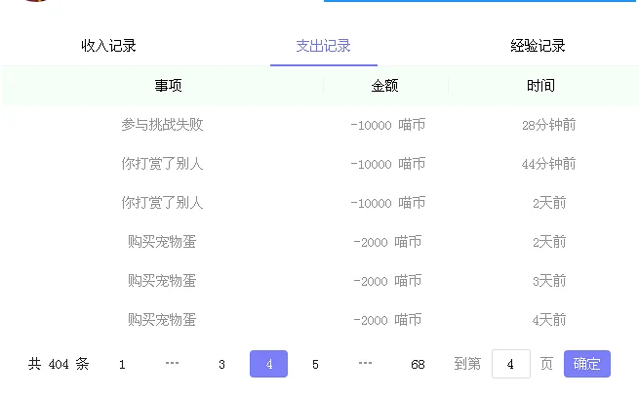Click the 事项 column header
This screenshot has height=398, width=639.
point(168,86)
